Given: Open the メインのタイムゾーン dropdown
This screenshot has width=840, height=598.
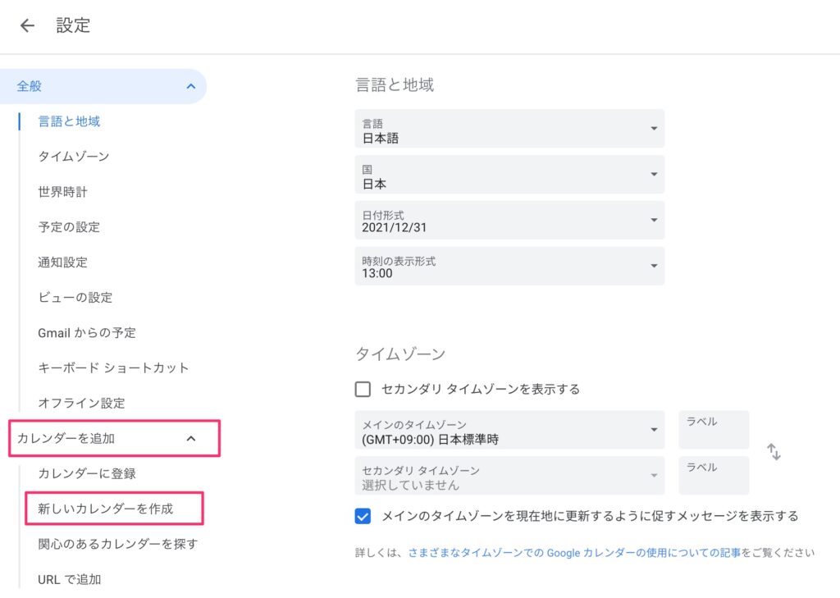Looking at the screenshot, I should point(509,431).
